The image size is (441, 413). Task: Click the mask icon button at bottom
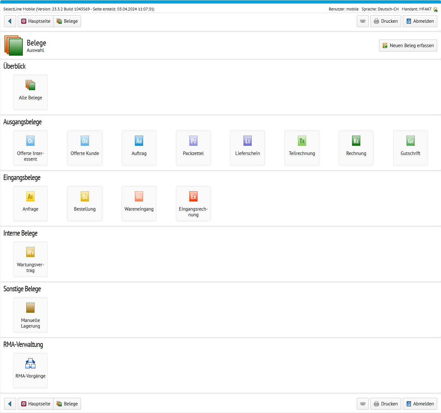[x=363, y=404]
